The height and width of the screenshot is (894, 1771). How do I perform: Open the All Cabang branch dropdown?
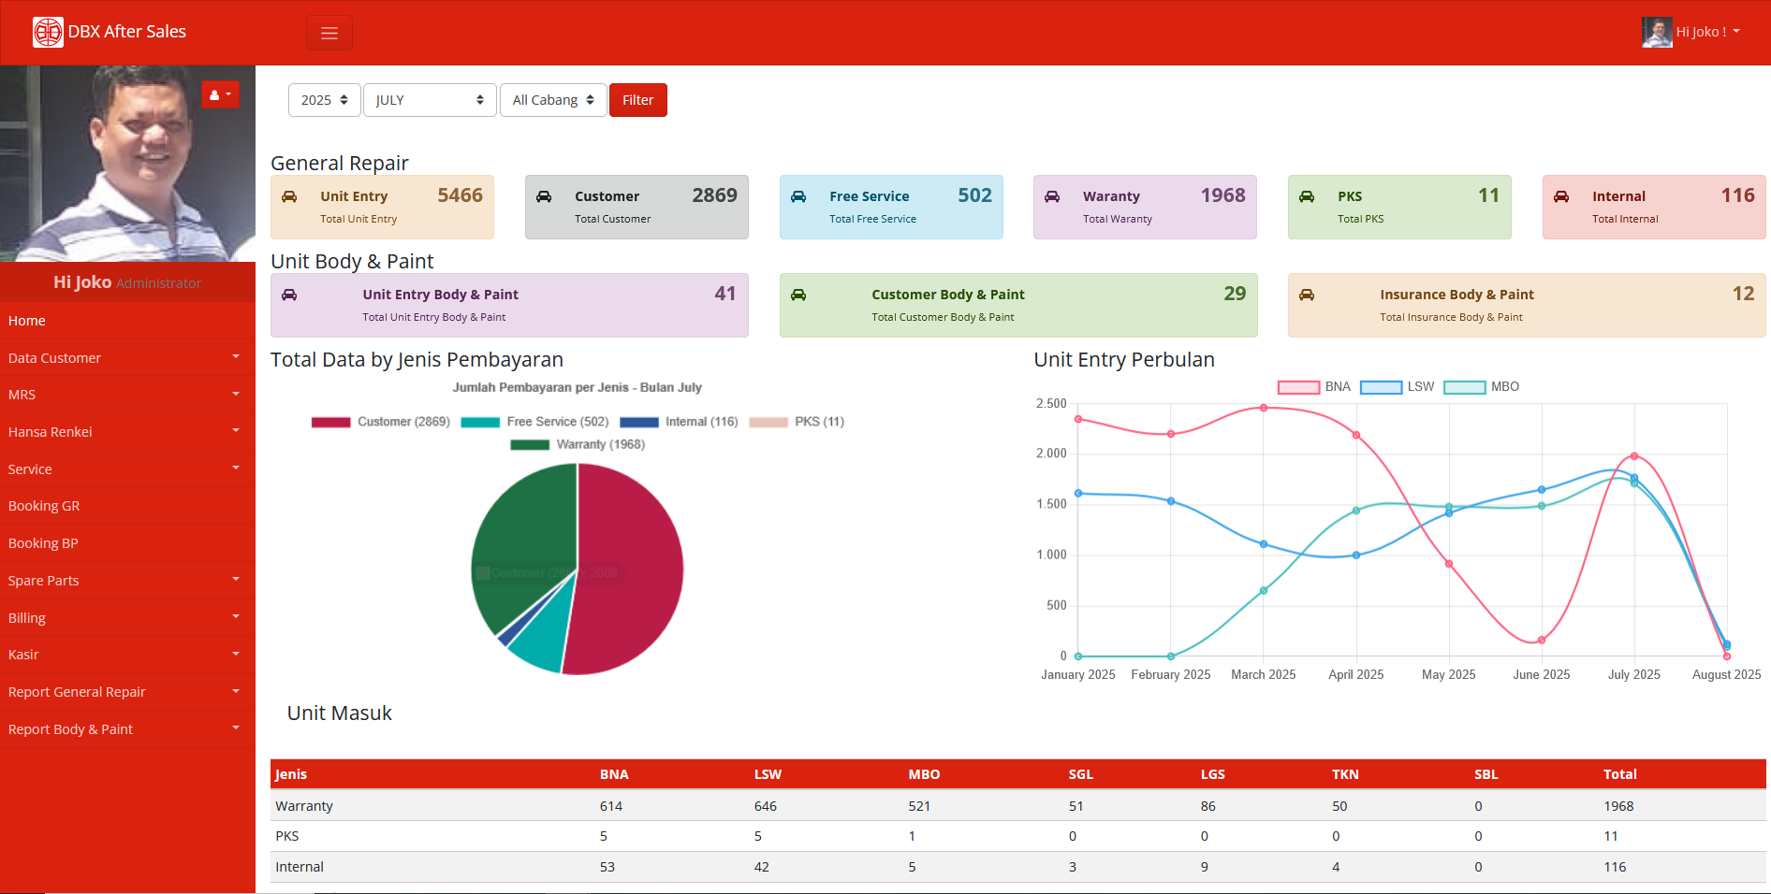click(552, 100)
